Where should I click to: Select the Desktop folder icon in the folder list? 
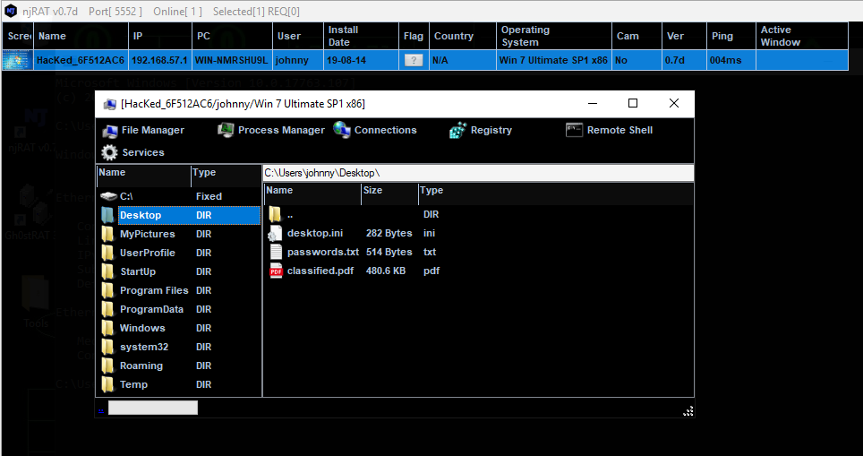coord(107,215)
